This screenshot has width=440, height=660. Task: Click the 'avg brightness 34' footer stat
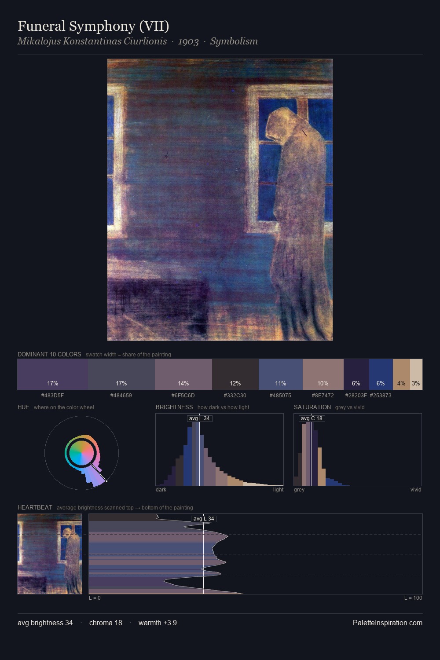pyautogui.click(x=45, y=623)
